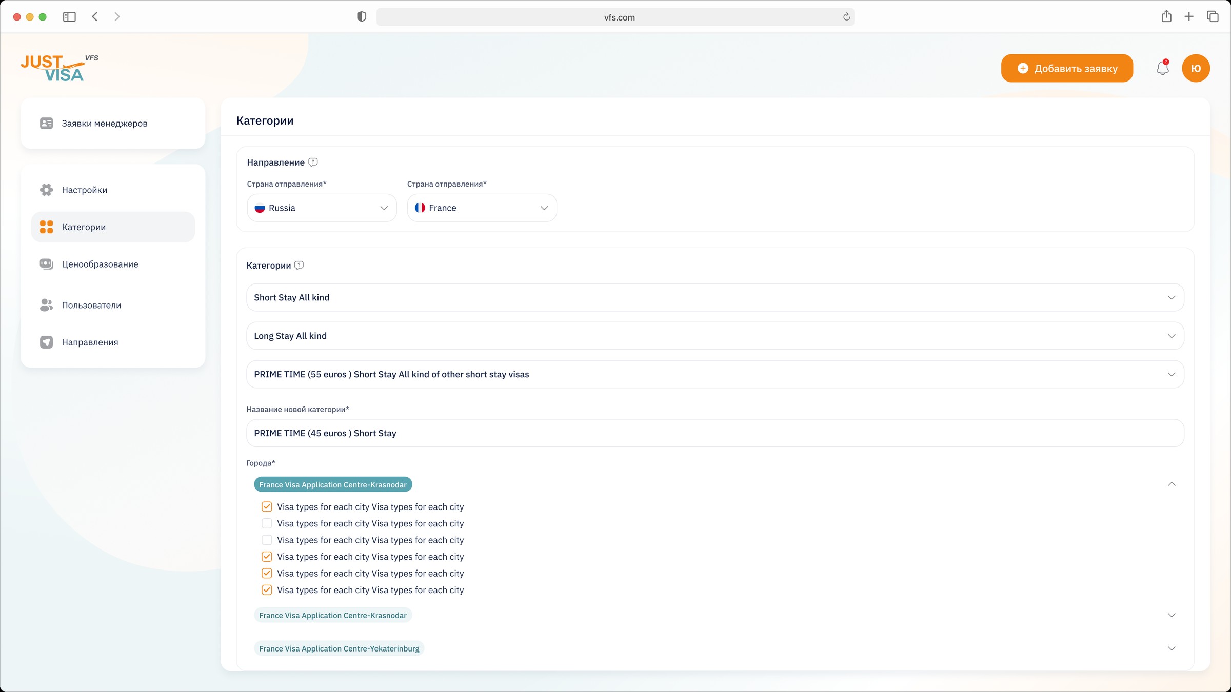
Task: Go to Настройки menu item
Action: point(113,190)
